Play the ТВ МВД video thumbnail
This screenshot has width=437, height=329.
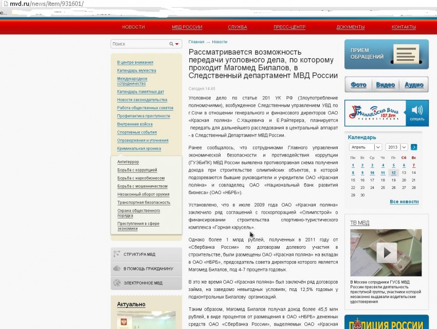tap(386, 252)
